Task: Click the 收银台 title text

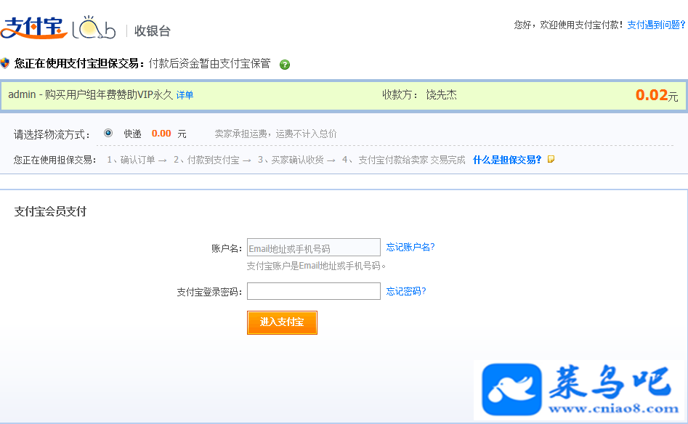Action: coord(153,30)
